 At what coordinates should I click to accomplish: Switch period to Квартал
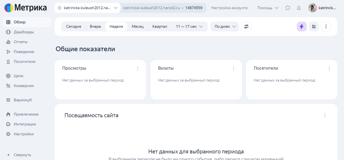point(160,27)
